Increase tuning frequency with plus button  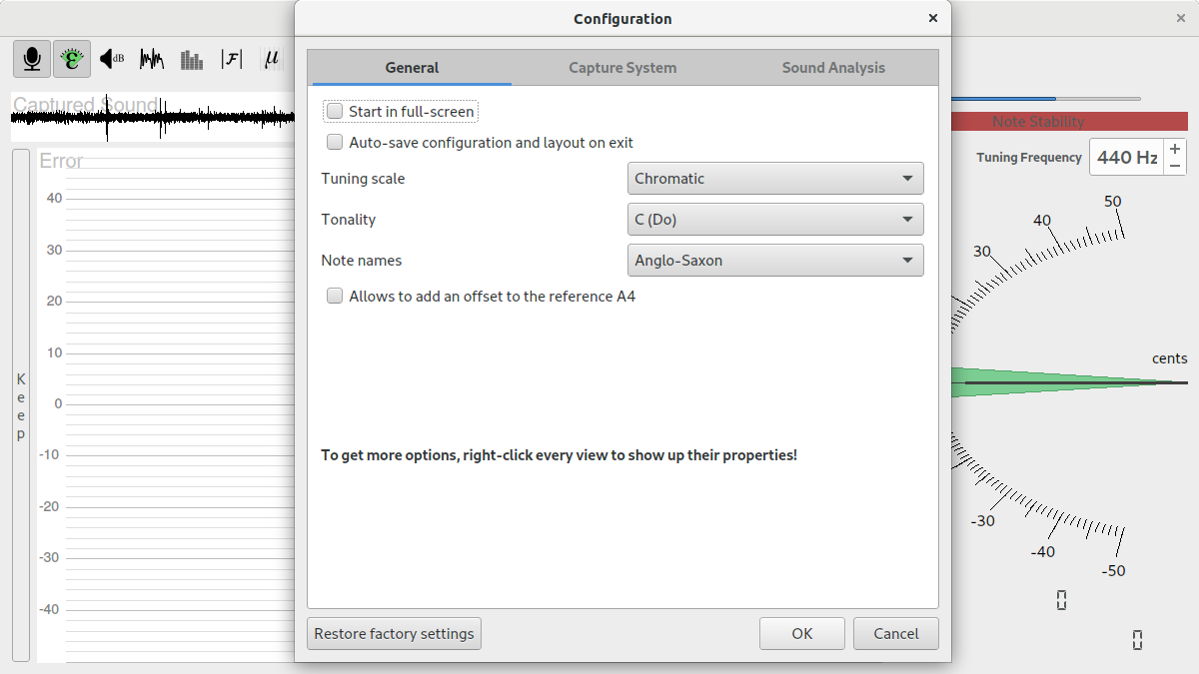click(x=1175, y=149)
